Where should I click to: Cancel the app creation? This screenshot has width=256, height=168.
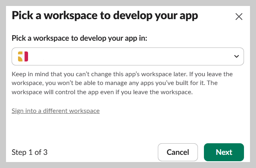tap(178, 152)
